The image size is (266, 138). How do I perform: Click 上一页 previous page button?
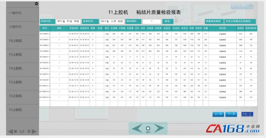218,114
